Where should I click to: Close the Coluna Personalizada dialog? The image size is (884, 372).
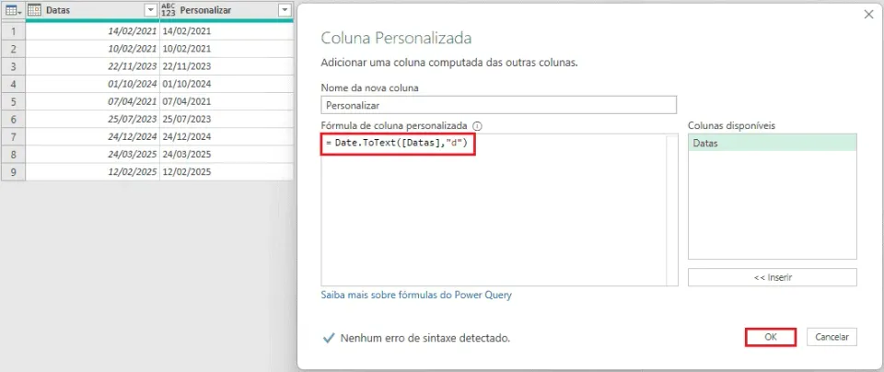coord(868,15)
